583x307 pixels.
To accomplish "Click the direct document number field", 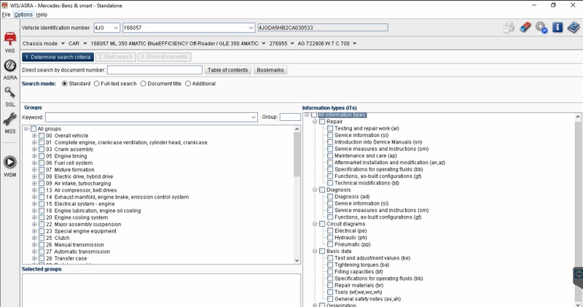I will (x=154, y=70).
